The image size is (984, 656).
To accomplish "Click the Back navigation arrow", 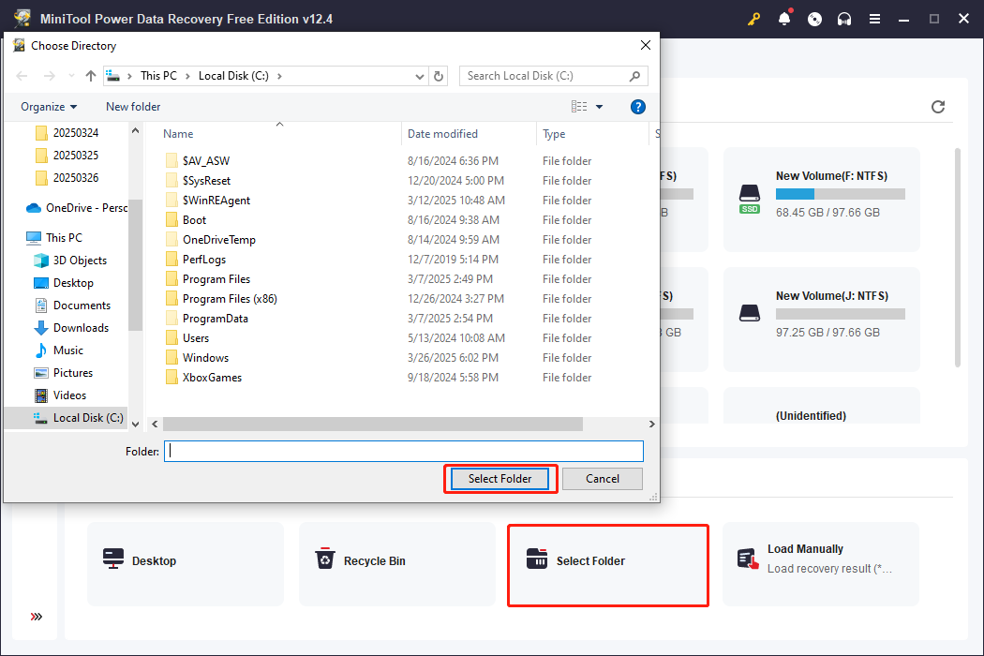I will click(x=22, y=76).
